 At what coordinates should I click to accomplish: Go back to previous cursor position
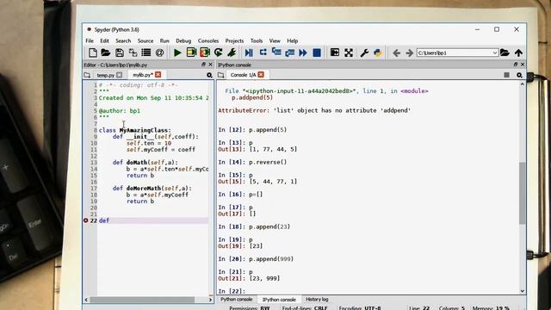coord(396,53)
